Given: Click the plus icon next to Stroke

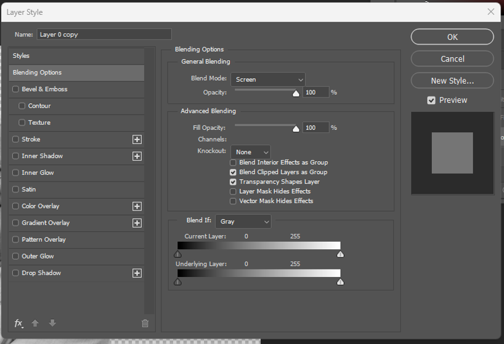Looking at the screenshot, I should (137, 140).
